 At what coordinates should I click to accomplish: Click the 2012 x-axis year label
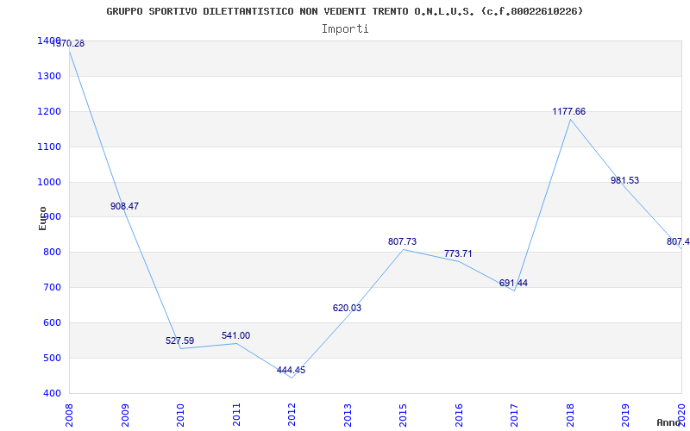tap(292, 415)
